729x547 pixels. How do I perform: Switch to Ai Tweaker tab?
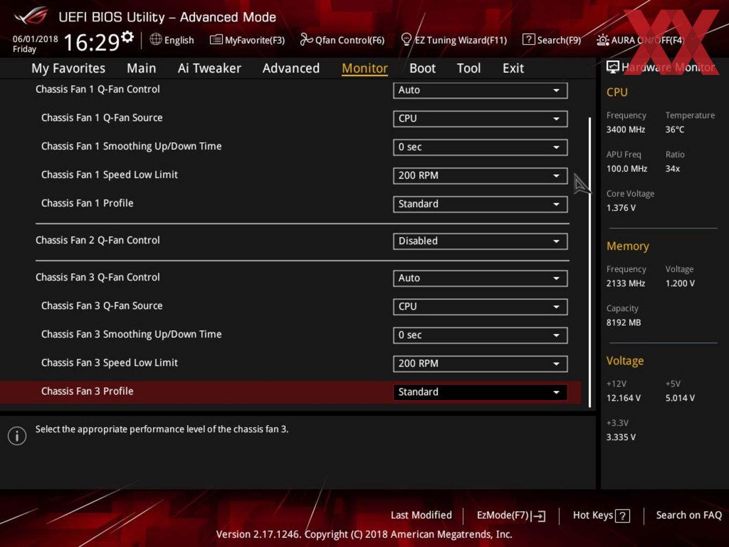(x=209, y=68)
